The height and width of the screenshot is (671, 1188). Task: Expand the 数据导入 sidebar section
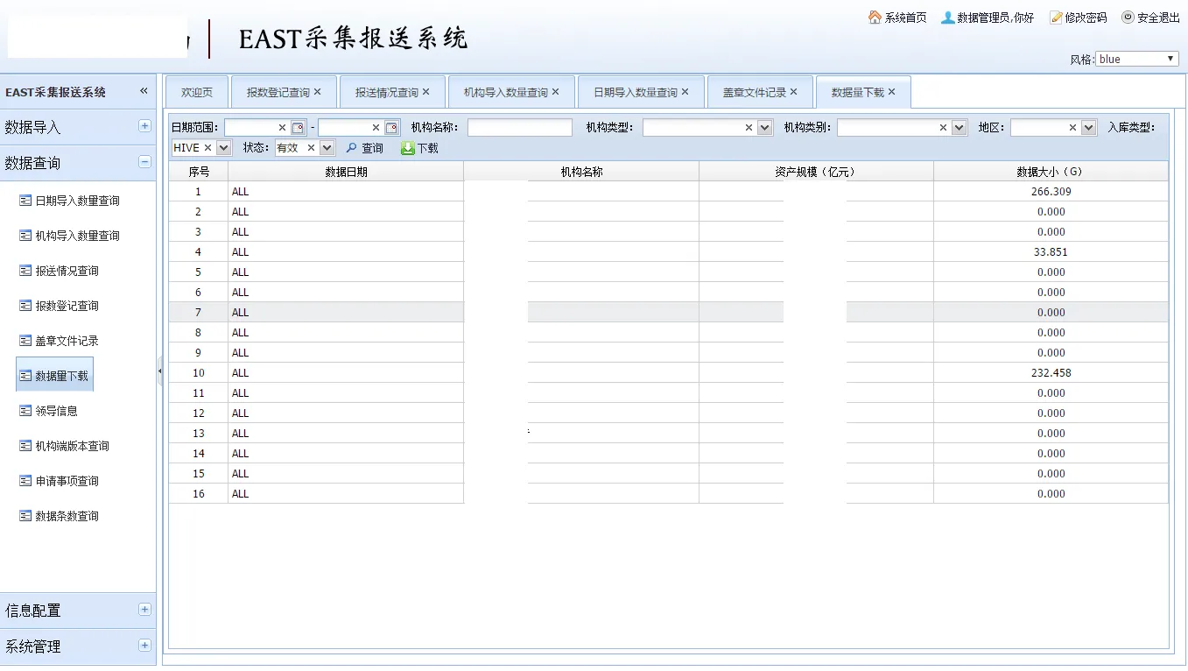click(144, 126)
